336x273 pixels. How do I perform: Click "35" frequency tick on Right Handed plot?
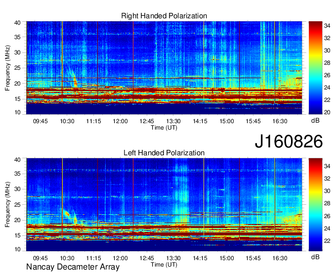[x=17, y=37]
